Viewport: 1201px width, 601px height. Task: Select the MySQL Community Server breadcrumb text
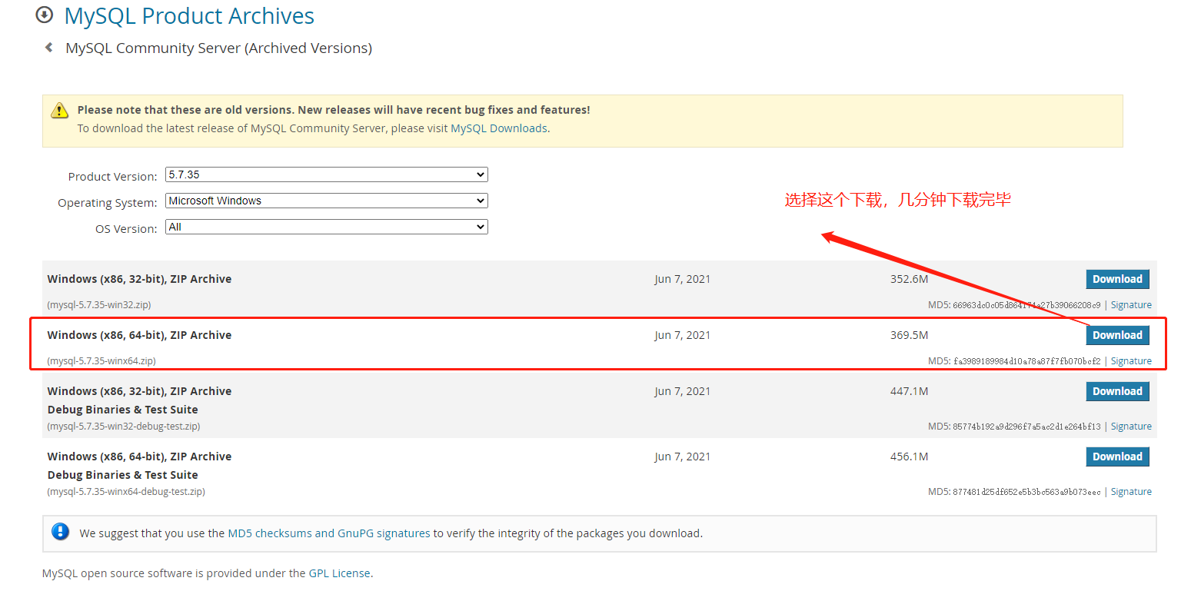pos(218,47)
